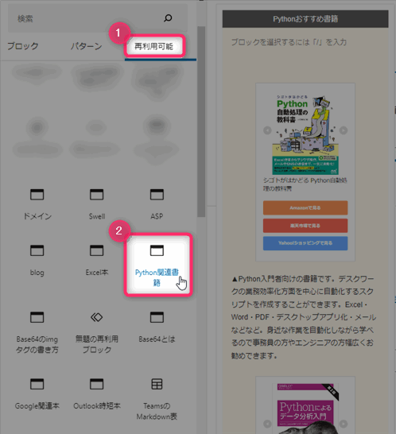Insert the Base64とは block

click(157, 327)
